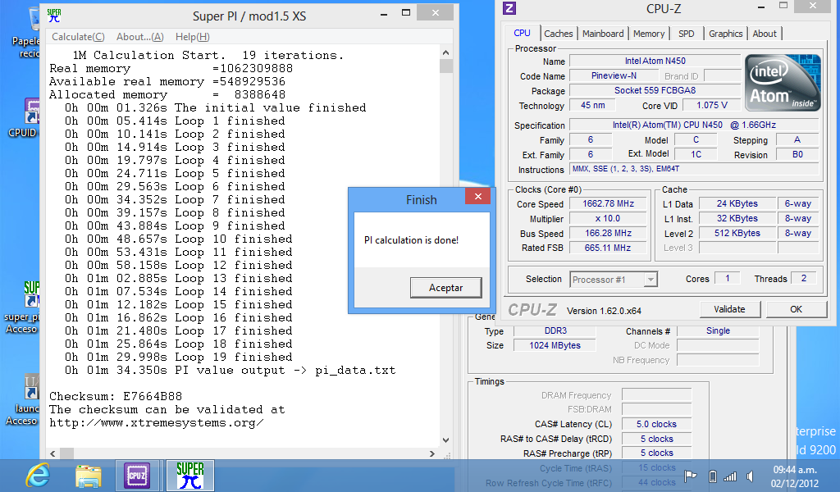The image size is (840, 492).
Task: Click the L1 Data 24 KBytes value
Action: tap(737, 204)
